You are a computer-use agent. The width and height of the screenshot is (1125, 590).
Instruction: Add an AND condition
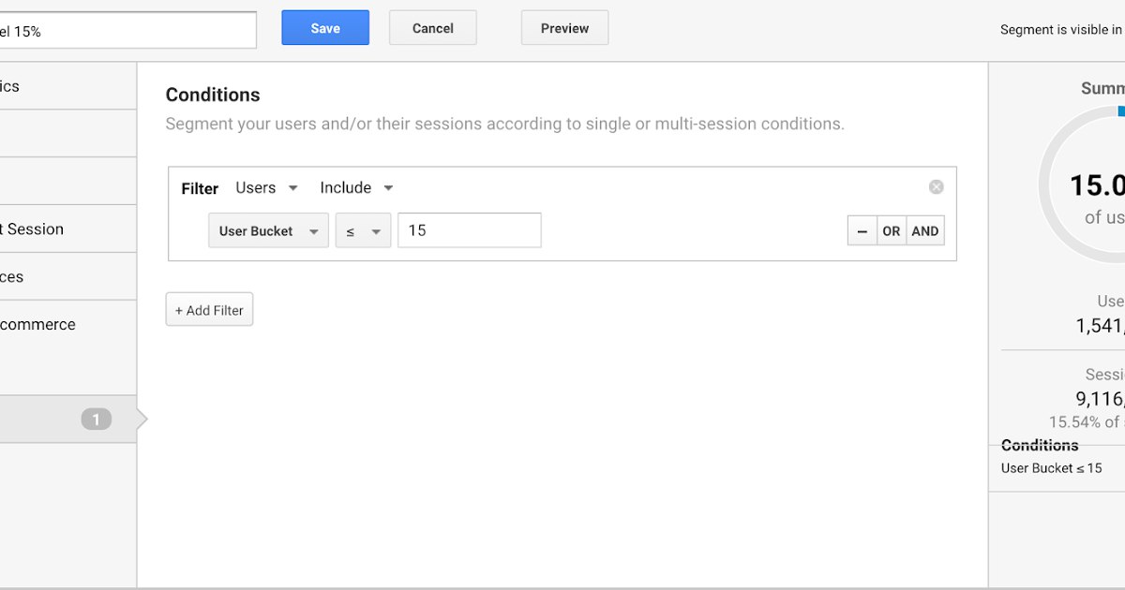[x=924, y=231]
